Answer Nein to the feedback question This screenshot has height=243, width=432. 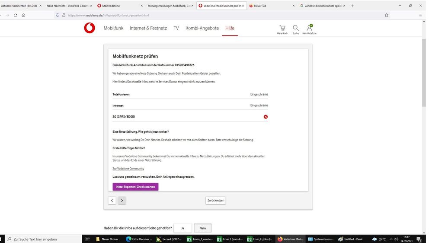202,228
